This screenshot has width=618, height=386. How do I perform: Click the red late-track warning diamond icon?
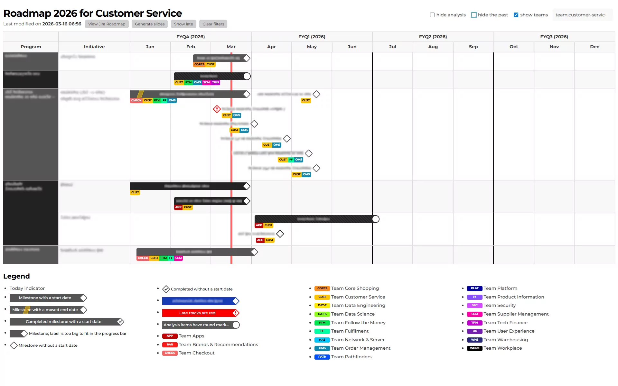coord(217,109)
